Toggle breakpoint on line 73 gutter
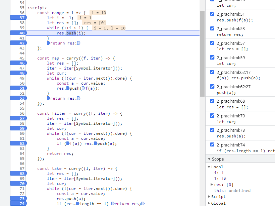Screen dimensions: 275x206 pyautogui.click(x=18, y=199)
